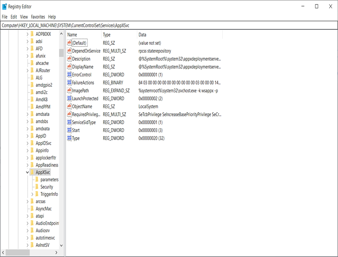338x257 pixels.
Task: Click the 'rpcss staterepository' data cell
Action: [155, 51]
